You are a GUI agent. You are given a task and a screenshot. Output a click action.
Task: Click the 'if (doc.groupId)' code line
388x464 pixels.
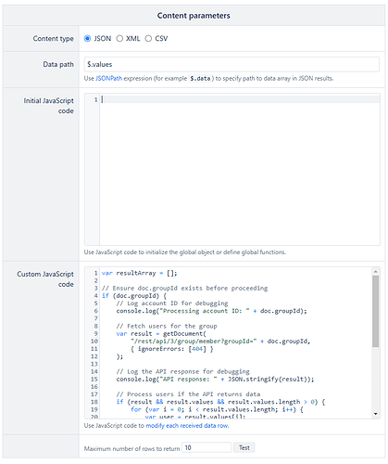134,296
